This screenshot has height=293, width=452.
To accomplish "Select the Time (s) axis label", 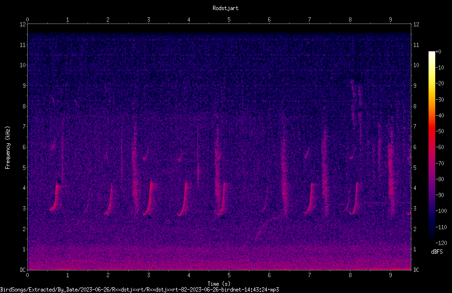I will pos(219,284).
